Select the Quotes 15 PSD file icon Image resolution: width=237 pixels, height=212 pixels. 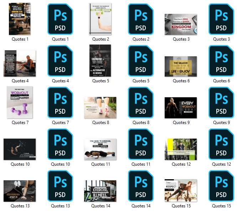click(x=221, y=186)
